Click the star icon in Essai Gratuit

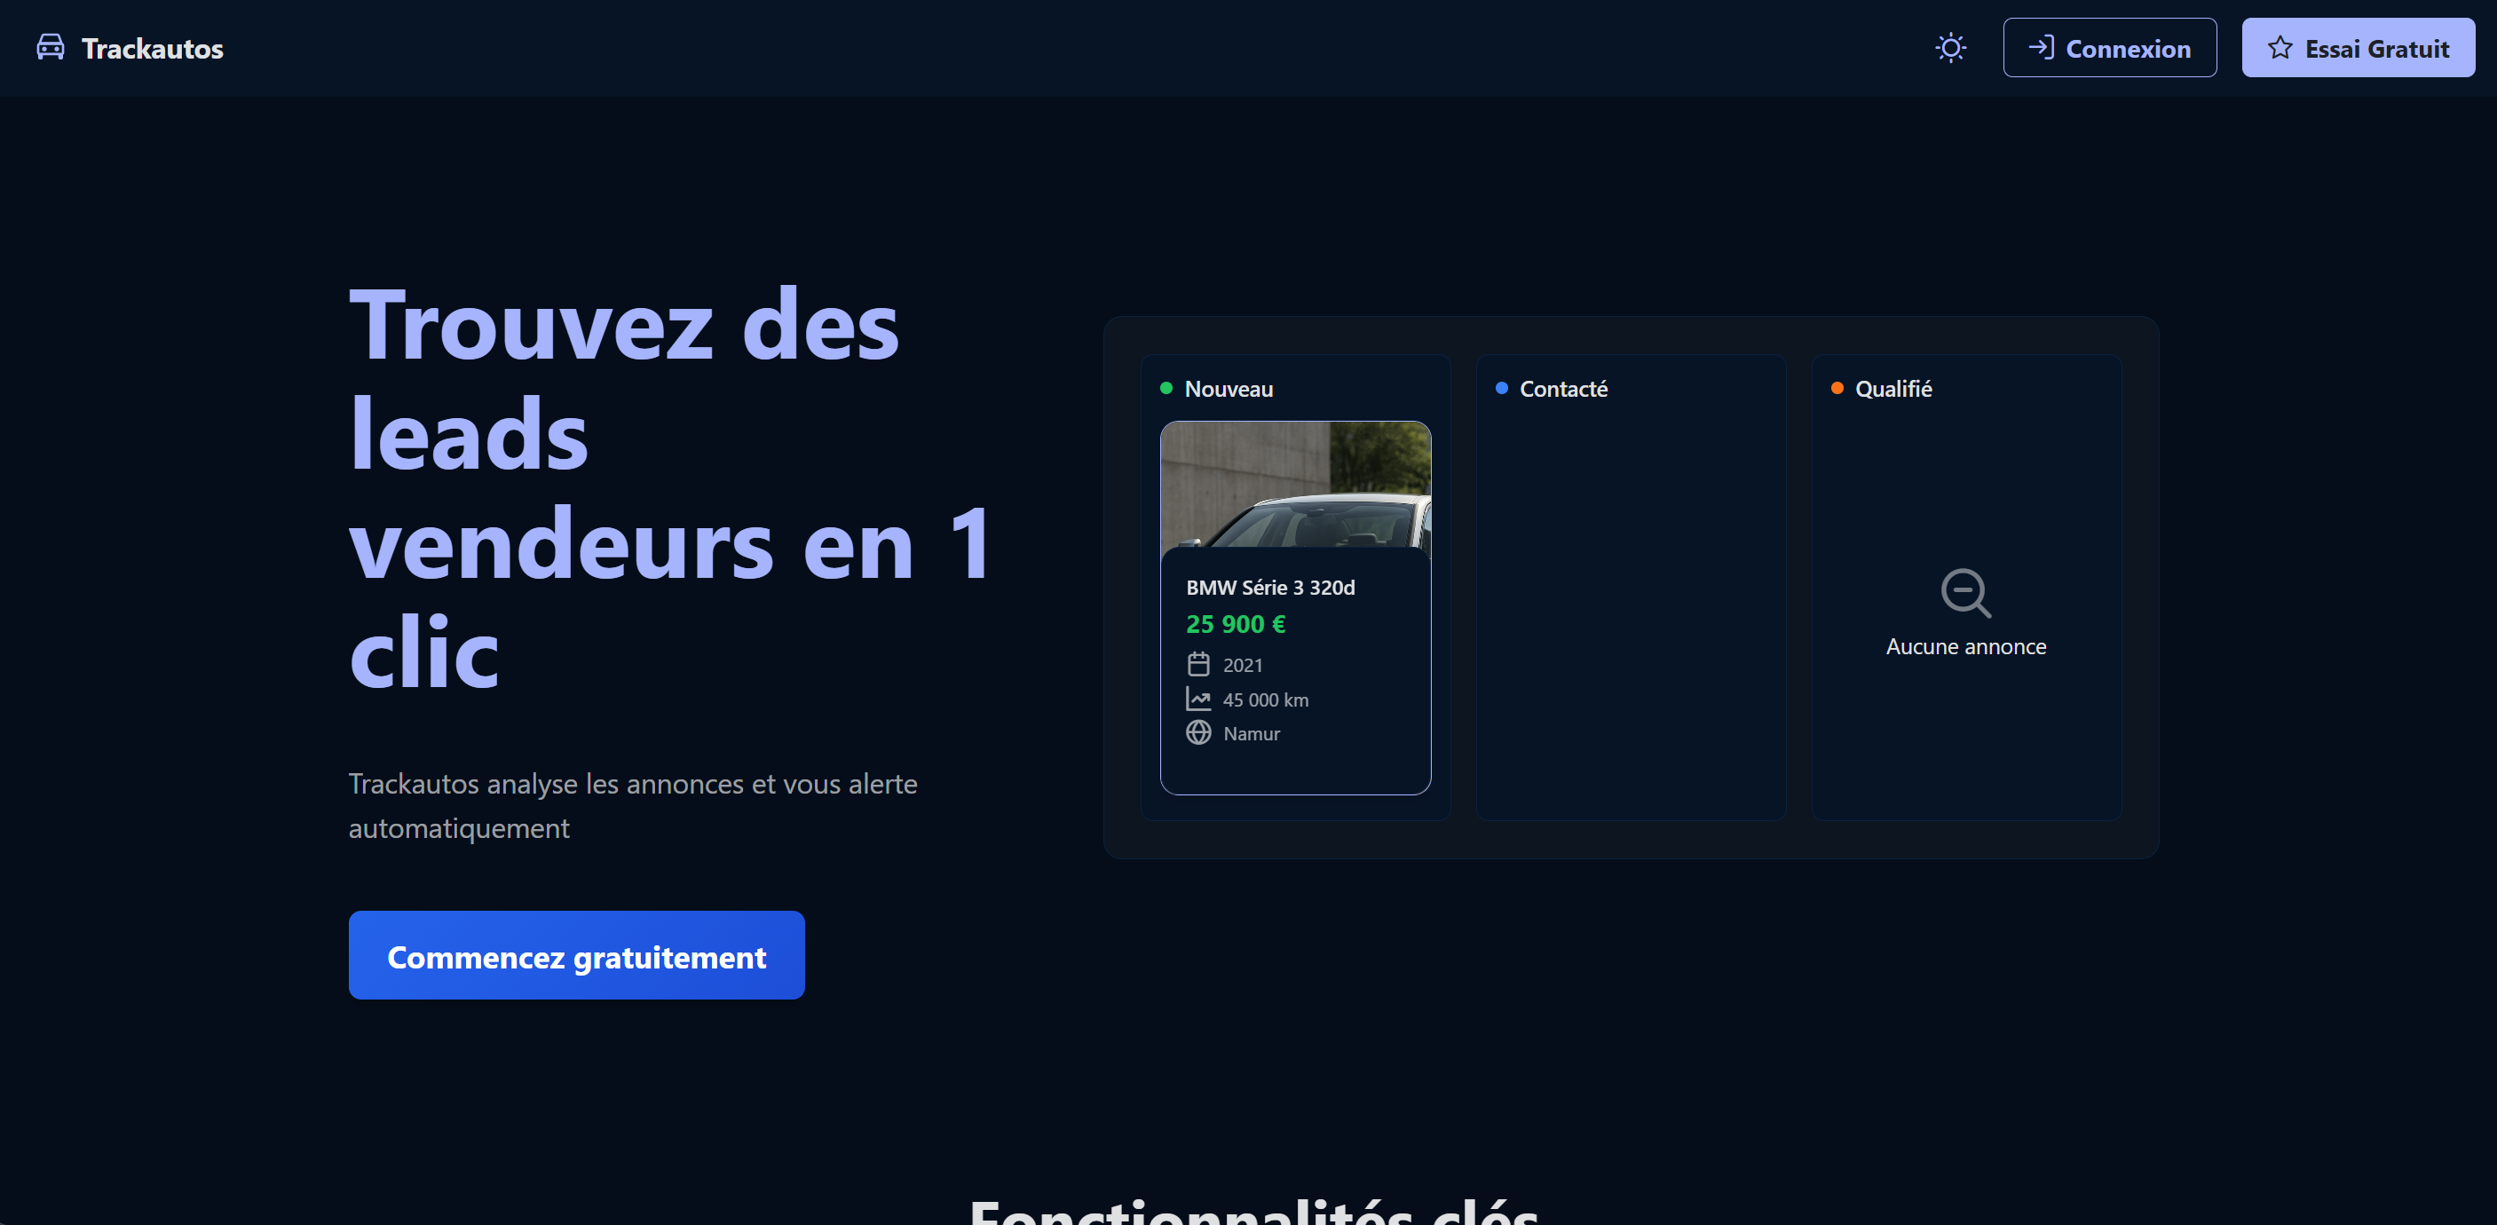(2280, 47)
